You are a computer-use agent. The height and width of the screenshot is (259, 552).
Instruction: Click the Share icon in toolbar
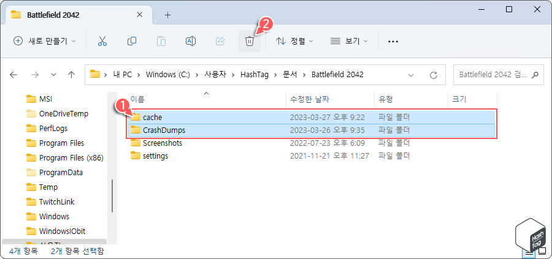(x=220, y=41)
